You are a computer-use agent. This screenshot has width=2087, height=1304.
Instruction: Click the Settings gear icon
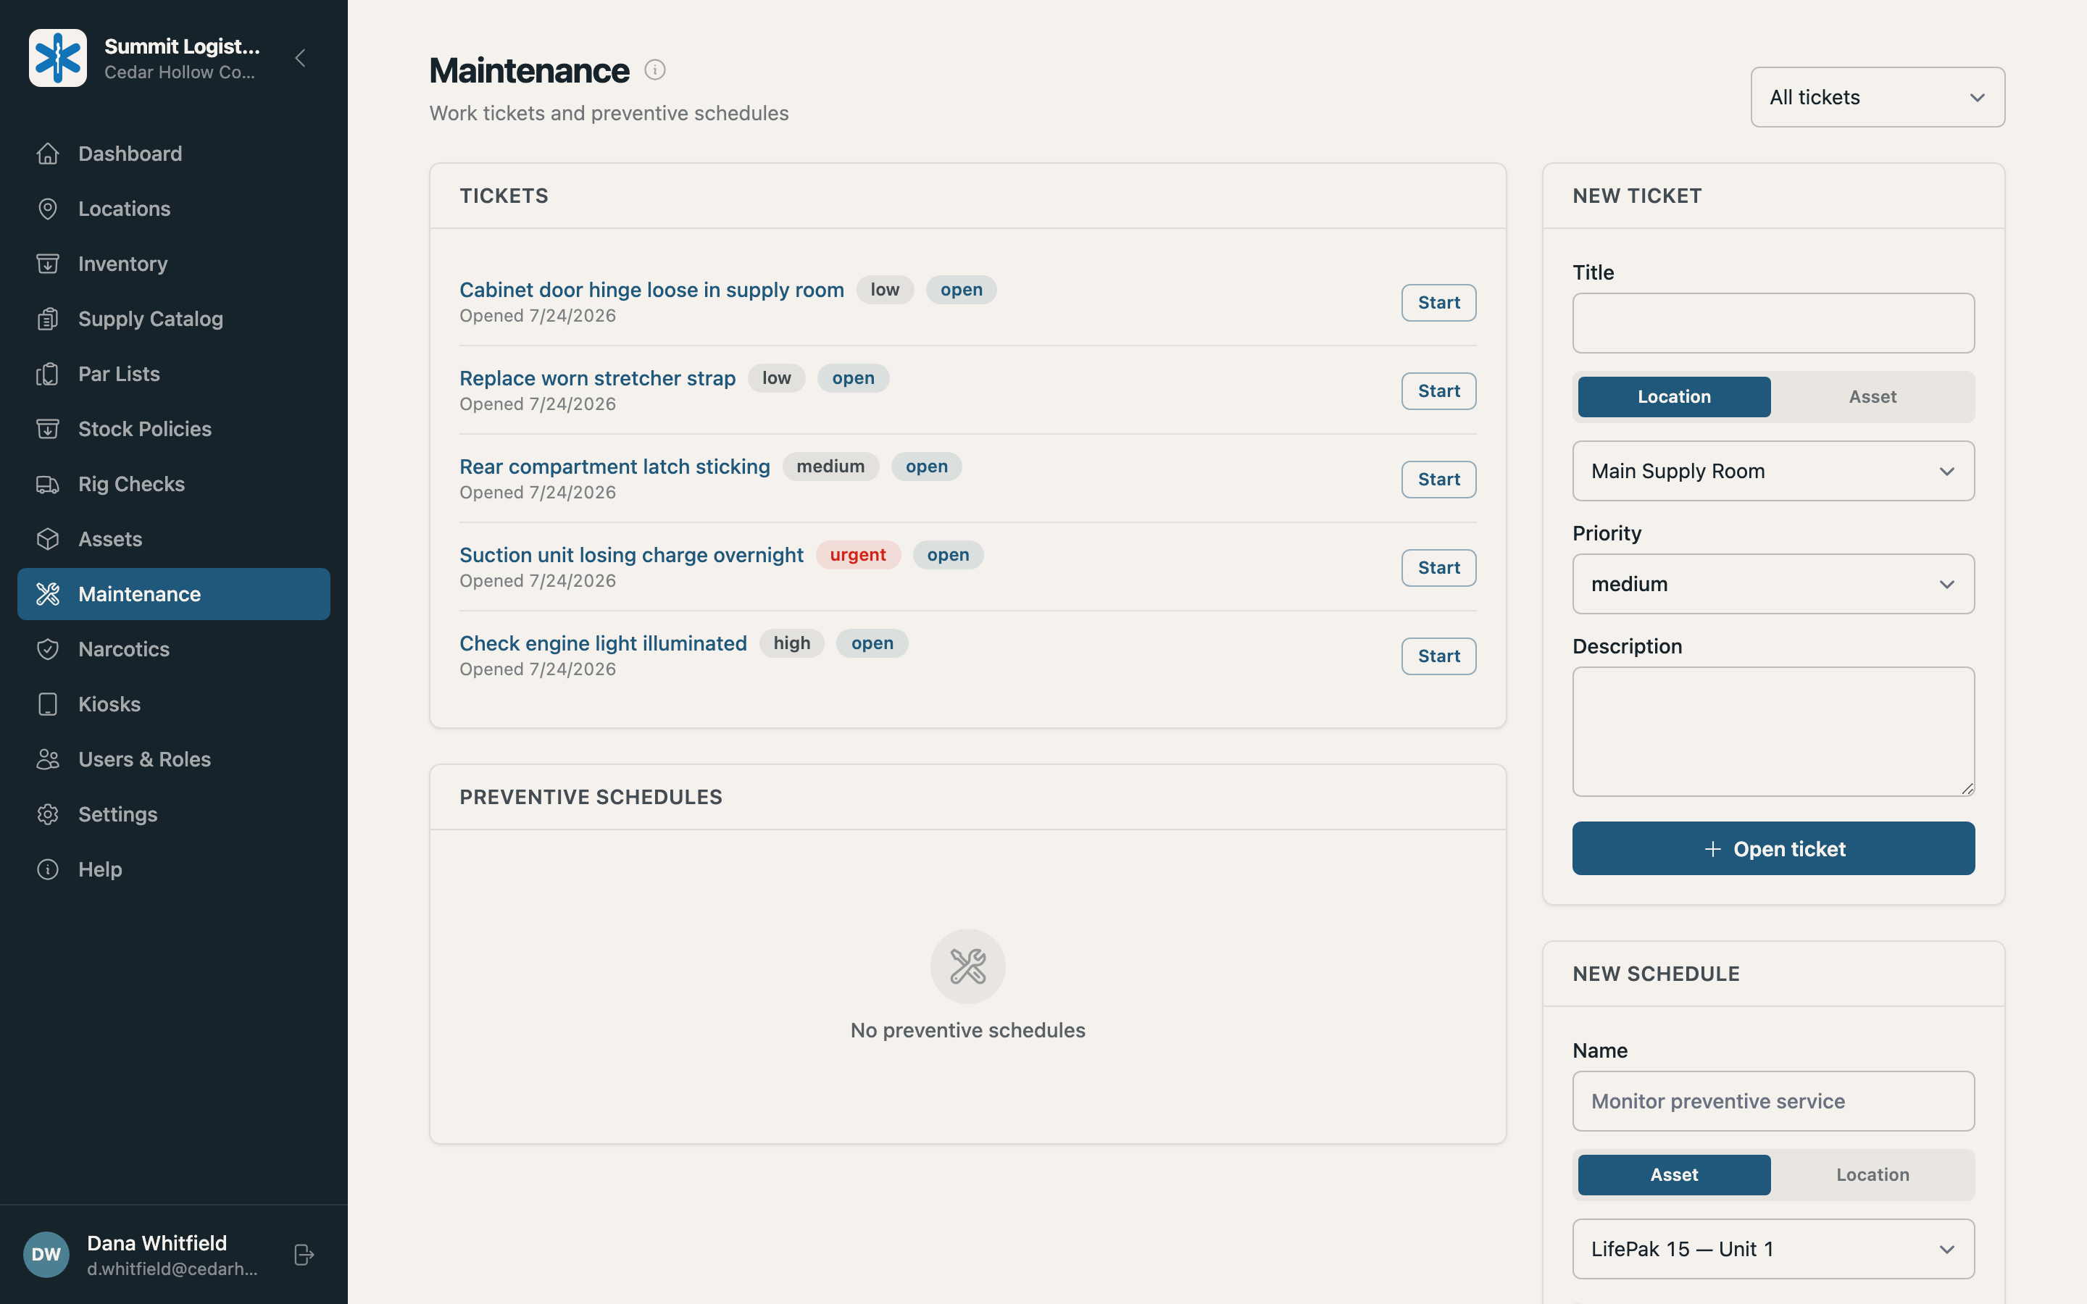tap(49, 814)
